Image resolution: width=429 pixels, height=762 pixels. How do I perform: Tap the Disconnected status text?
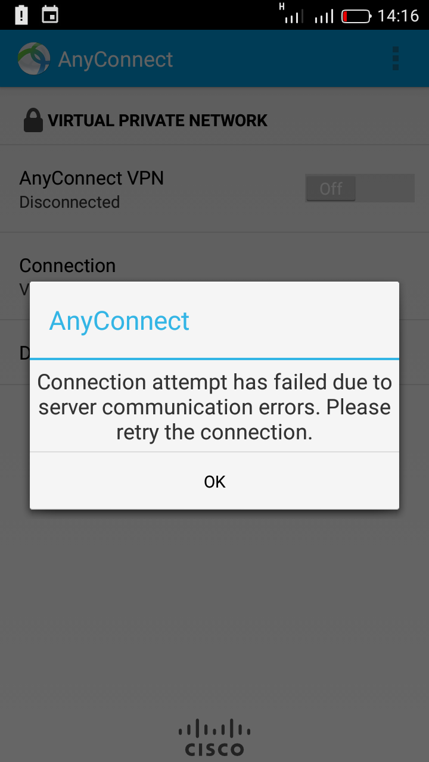point(70,202)
